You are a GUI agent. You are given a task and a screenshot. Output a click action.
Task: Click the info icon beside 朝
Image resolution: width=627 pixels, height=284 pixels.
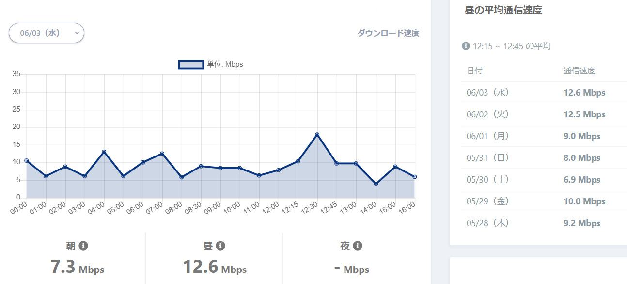(x=83, y=246)
